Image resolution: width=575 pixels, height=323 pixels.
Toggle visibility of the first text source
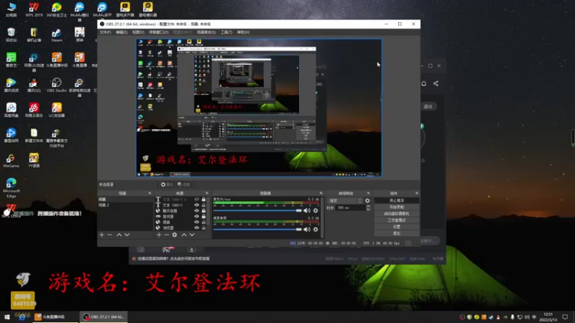pyautogui.click(x=196, y=200)
